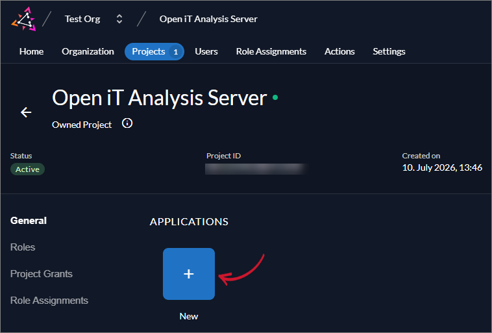Open the Organization tab

(88, 51)
